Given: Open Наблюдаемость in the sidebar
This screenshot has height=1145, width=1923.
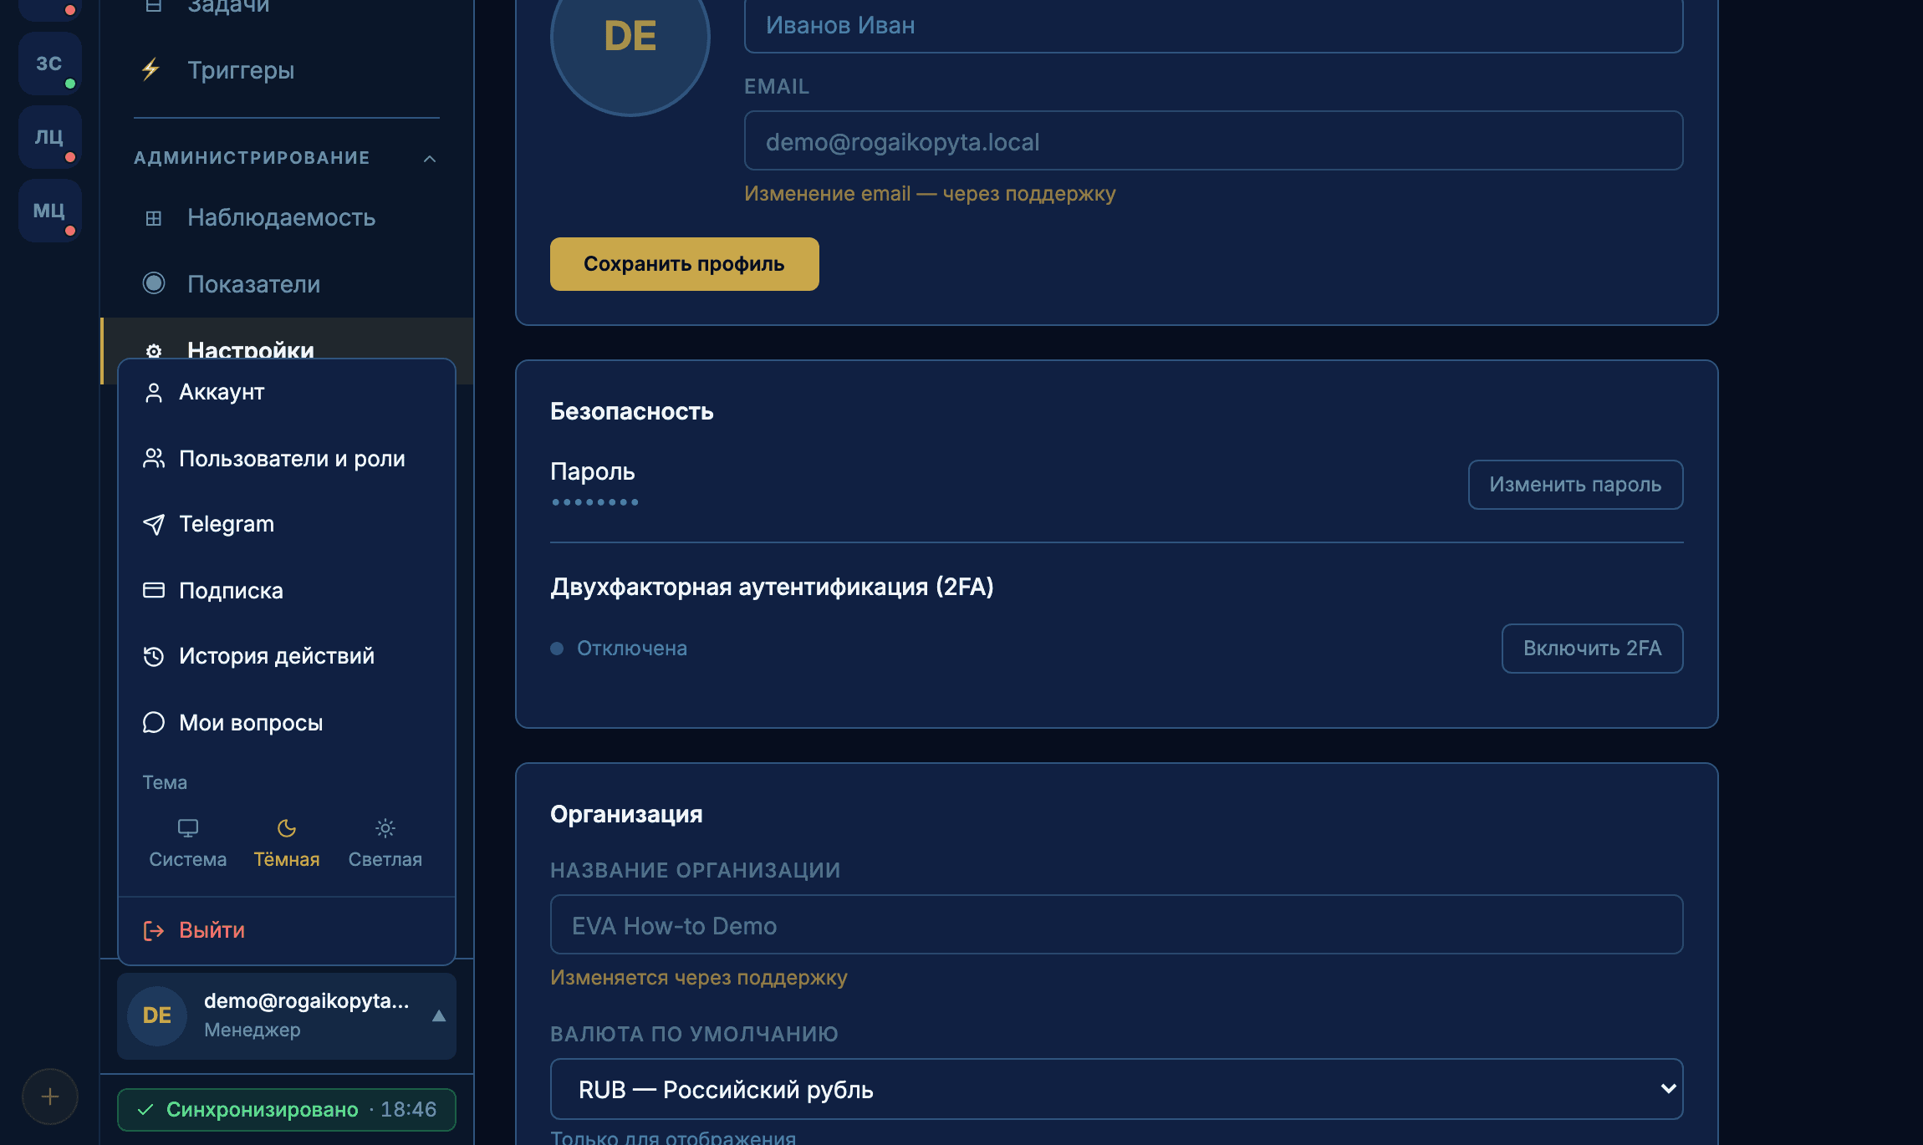Looking at the screenshot, I should tap(287, 217).
